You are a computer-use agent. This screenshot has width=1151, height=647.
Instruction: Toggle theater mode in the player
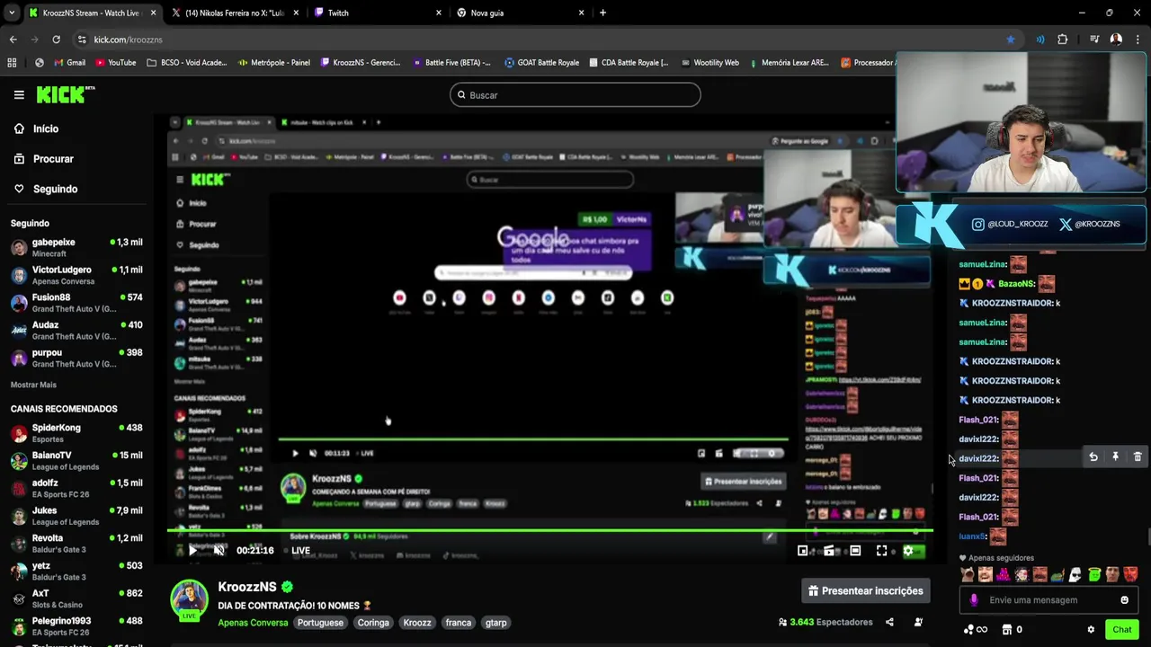click(855, 551)
